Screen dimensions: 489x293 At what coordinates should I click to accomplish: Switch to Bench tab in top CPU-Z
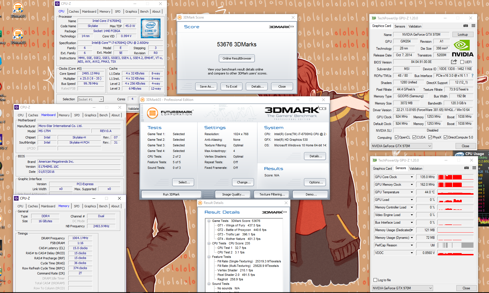click(144, 12)
